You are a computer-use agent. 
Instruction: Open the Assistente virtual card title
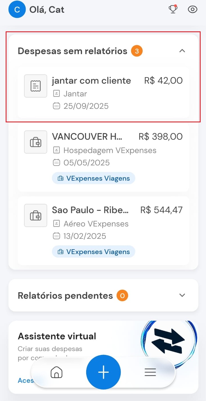pyautogui.click(x=57, y=336)
